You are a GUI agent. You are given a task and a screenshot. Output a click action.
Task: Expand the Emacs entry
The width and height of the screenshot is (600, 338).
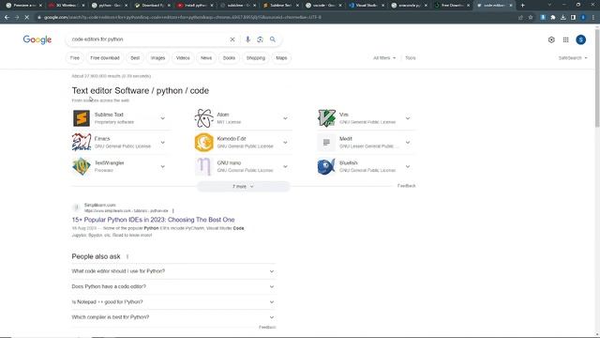pyautogui.click(x=162, y=143)
